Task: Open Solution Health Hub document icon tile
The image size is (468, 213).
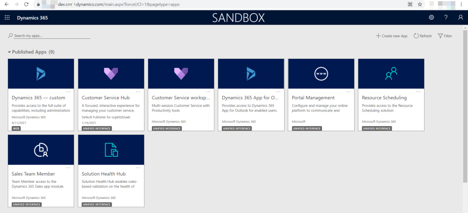Action: point(111,150)
